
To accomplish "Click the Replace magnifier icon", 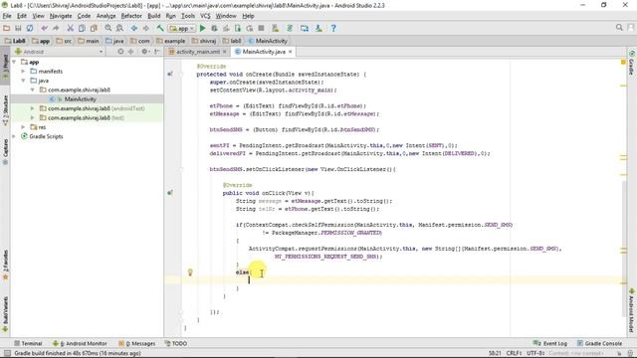I will tap(119, 28).
